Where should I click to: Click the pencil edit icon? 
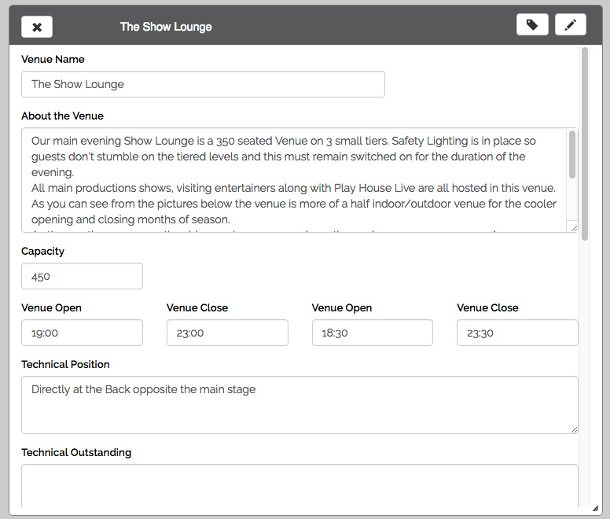click(570, 25)
